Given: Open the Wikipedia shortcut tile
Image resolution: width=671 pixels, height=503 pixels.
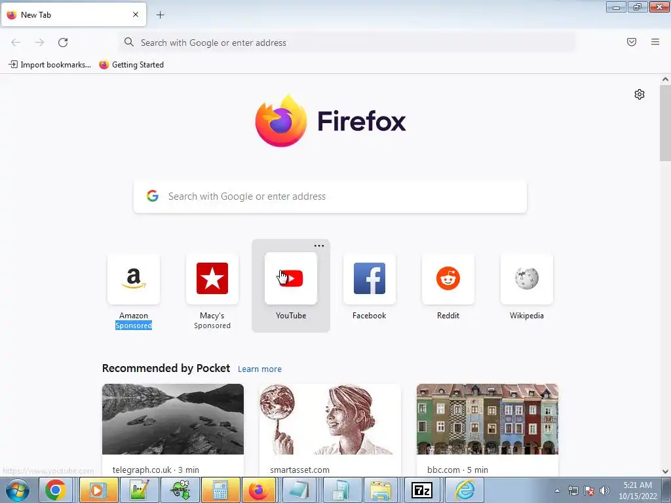Looking at the screenshot, I should pyautogui.click(x=526, y=279).
